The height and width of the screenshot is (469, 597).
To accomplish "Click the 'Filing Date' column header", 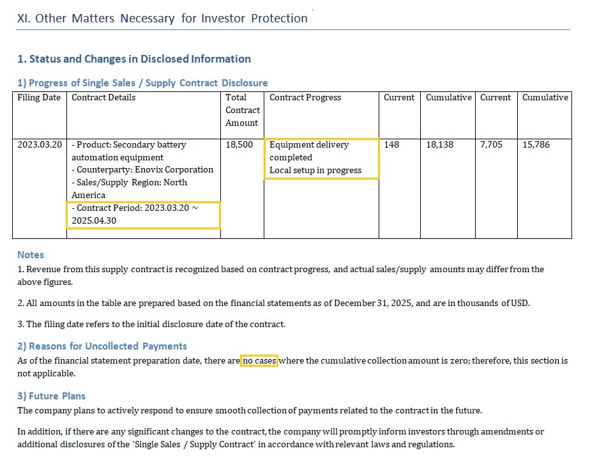I will click(40, 97).
